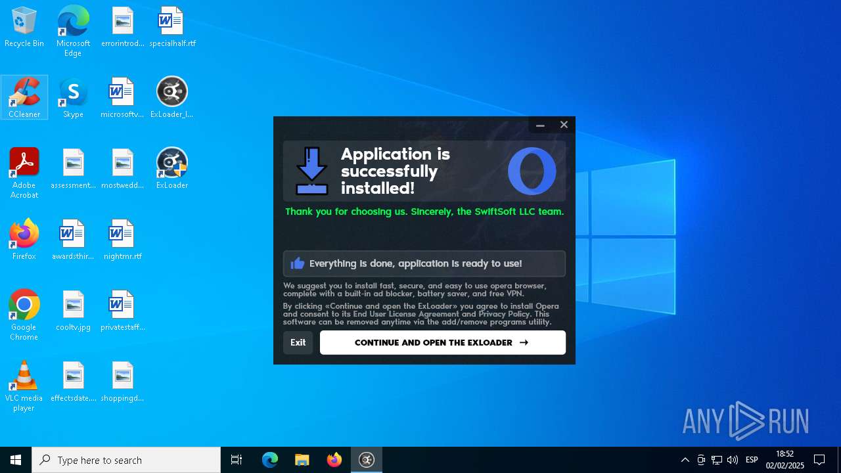Viewport: 841px width, 473px height.
Task: Select the assessment... image file
Action: (73, 168)
